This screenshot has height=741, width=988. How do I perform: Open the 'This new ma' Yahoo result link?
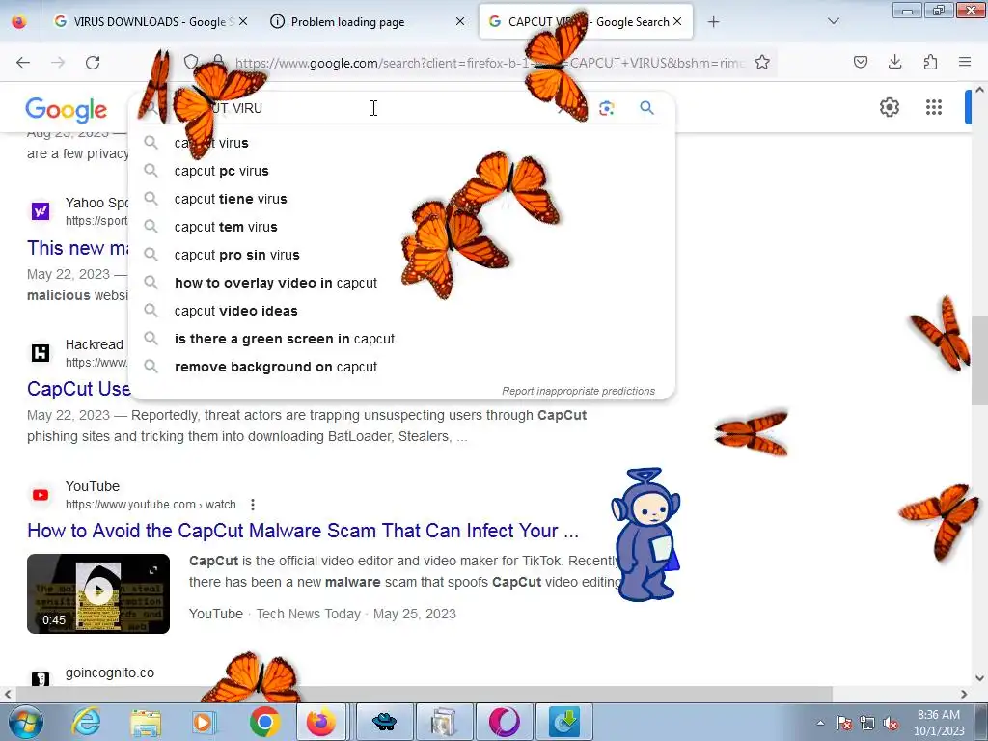pyautogui.click(x=77, y=248)
